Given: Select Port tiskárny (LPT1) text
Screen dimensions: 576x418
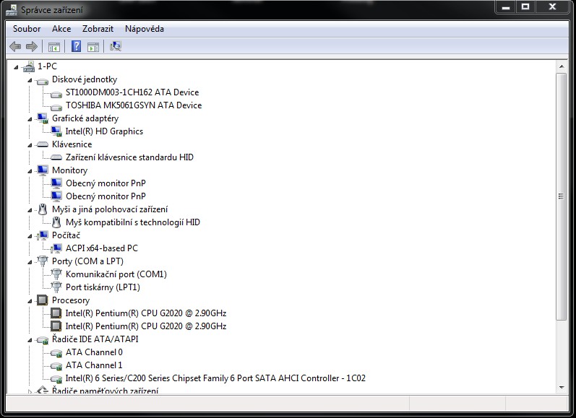Looking at the screenshot, I should 103,287.
